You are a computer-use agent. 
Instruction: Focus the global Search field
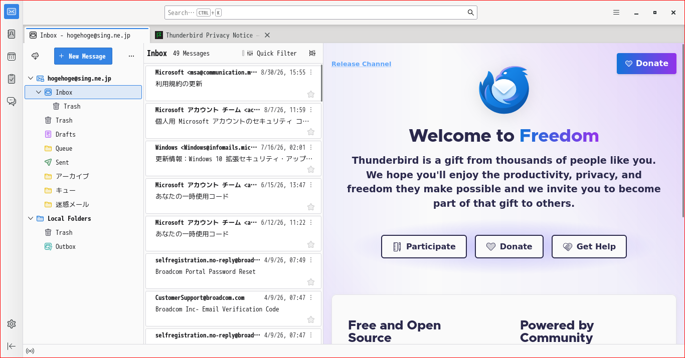(x=321, y=13)
